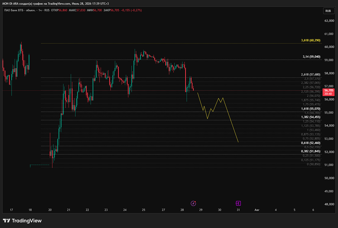This screenshot has height=228, width=338.
Task: Click the purple lightning event icon
Action: pos(193,203)
